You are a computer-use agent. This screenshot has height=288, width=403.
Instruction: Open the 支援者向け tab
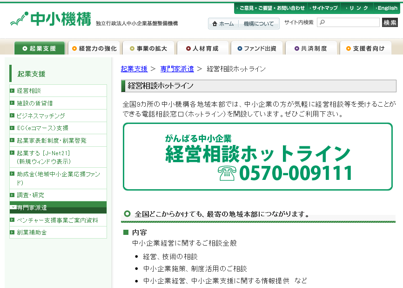click(x=365, y=48)
